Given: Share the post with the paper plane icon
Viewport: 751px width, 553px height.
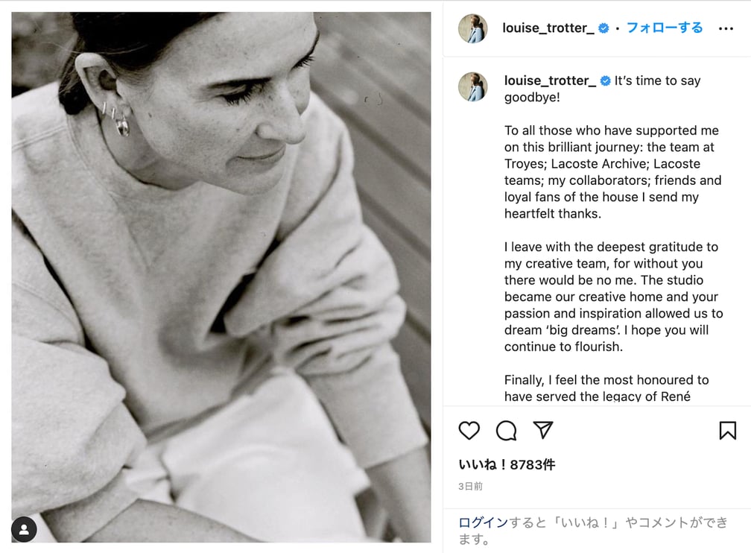Looking at the screenshot, I should click(x=543, y=430).
